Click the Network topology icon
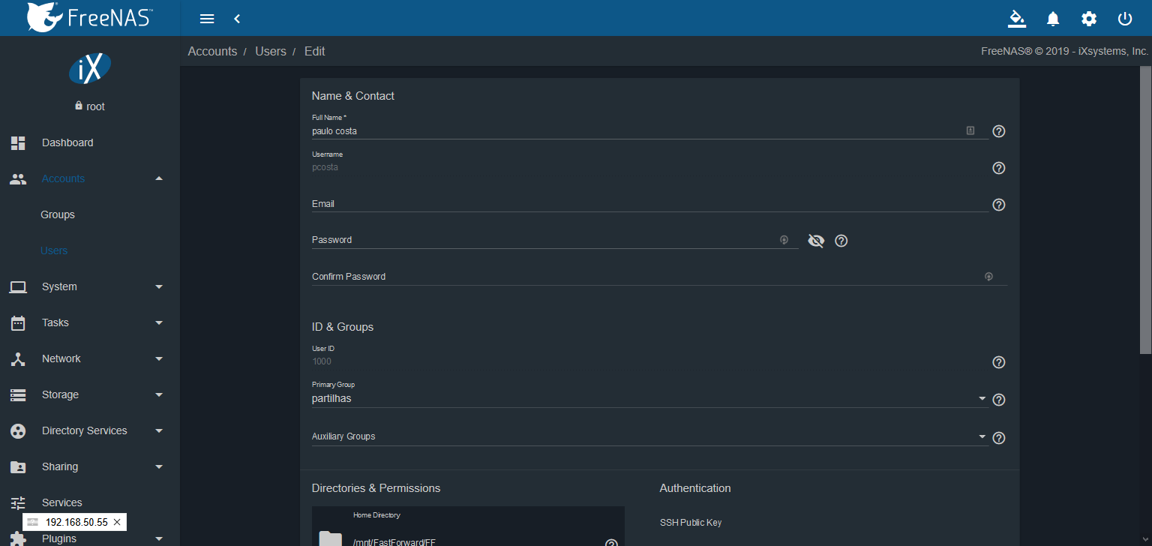The image size is (1152, 546). [x=18, y=358]
